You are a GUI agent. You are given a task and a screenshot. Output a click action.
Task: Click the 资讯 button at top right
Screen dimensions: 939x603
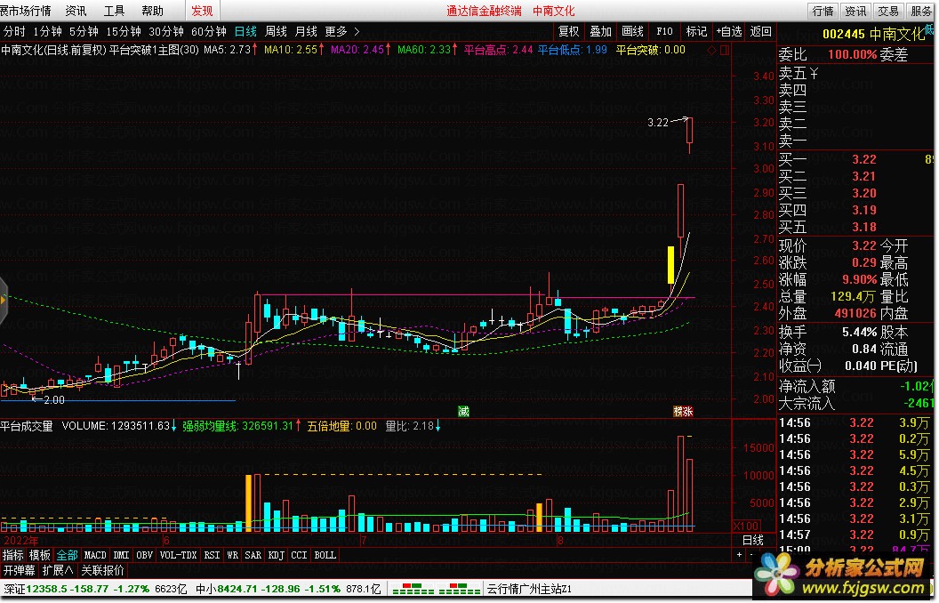[855, 11]
